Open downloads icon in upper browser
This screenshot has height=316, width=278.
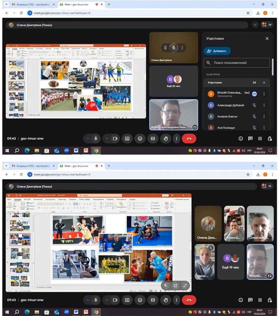(258, 13)
